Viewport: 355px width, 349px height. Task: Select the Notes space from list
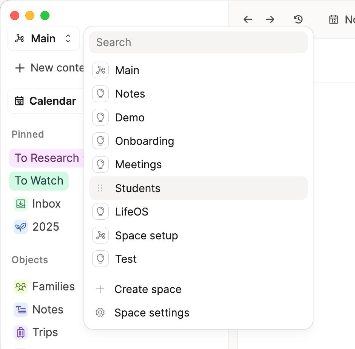pos(130,94)
